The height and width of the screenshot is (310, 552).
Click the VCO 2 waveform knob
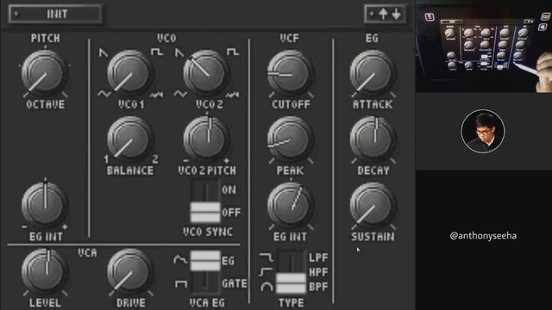click(x=206, y=72)
